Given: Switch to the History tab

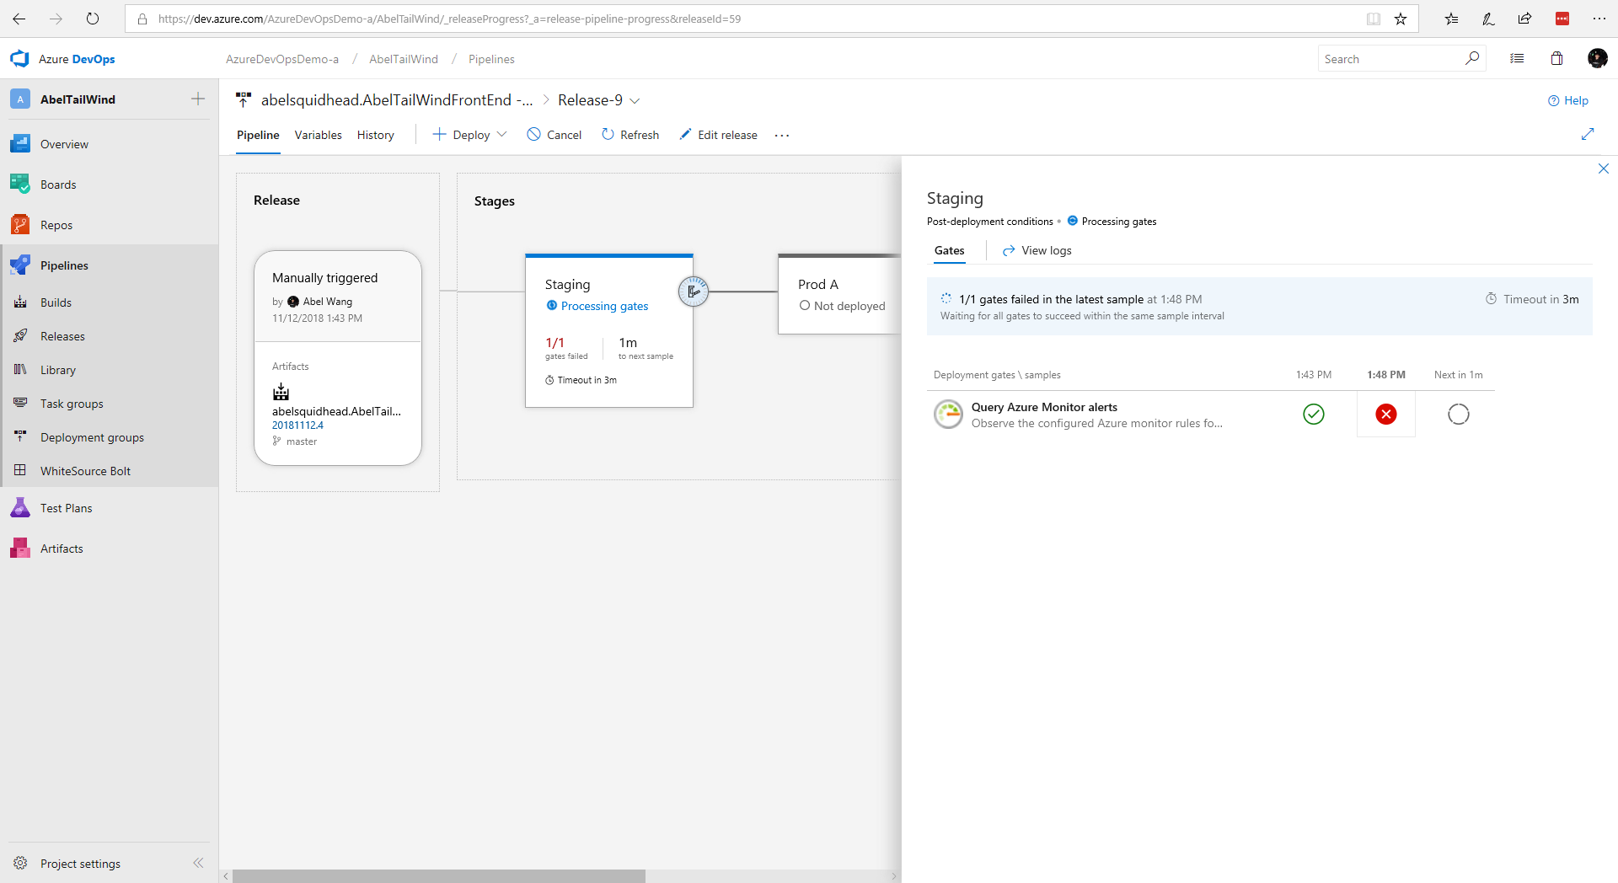Looking at the screenshot, I should (x=375, y=135).
